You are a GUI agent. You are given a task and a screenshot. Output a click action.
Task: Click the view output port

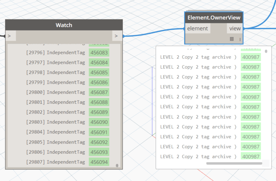235,28
